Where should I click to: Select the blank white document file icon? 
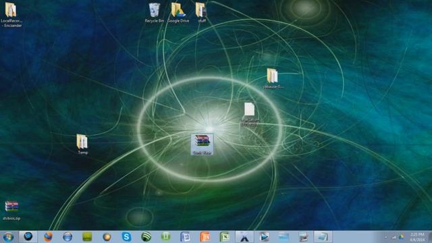pyautogui.click(x=249, y=109)
